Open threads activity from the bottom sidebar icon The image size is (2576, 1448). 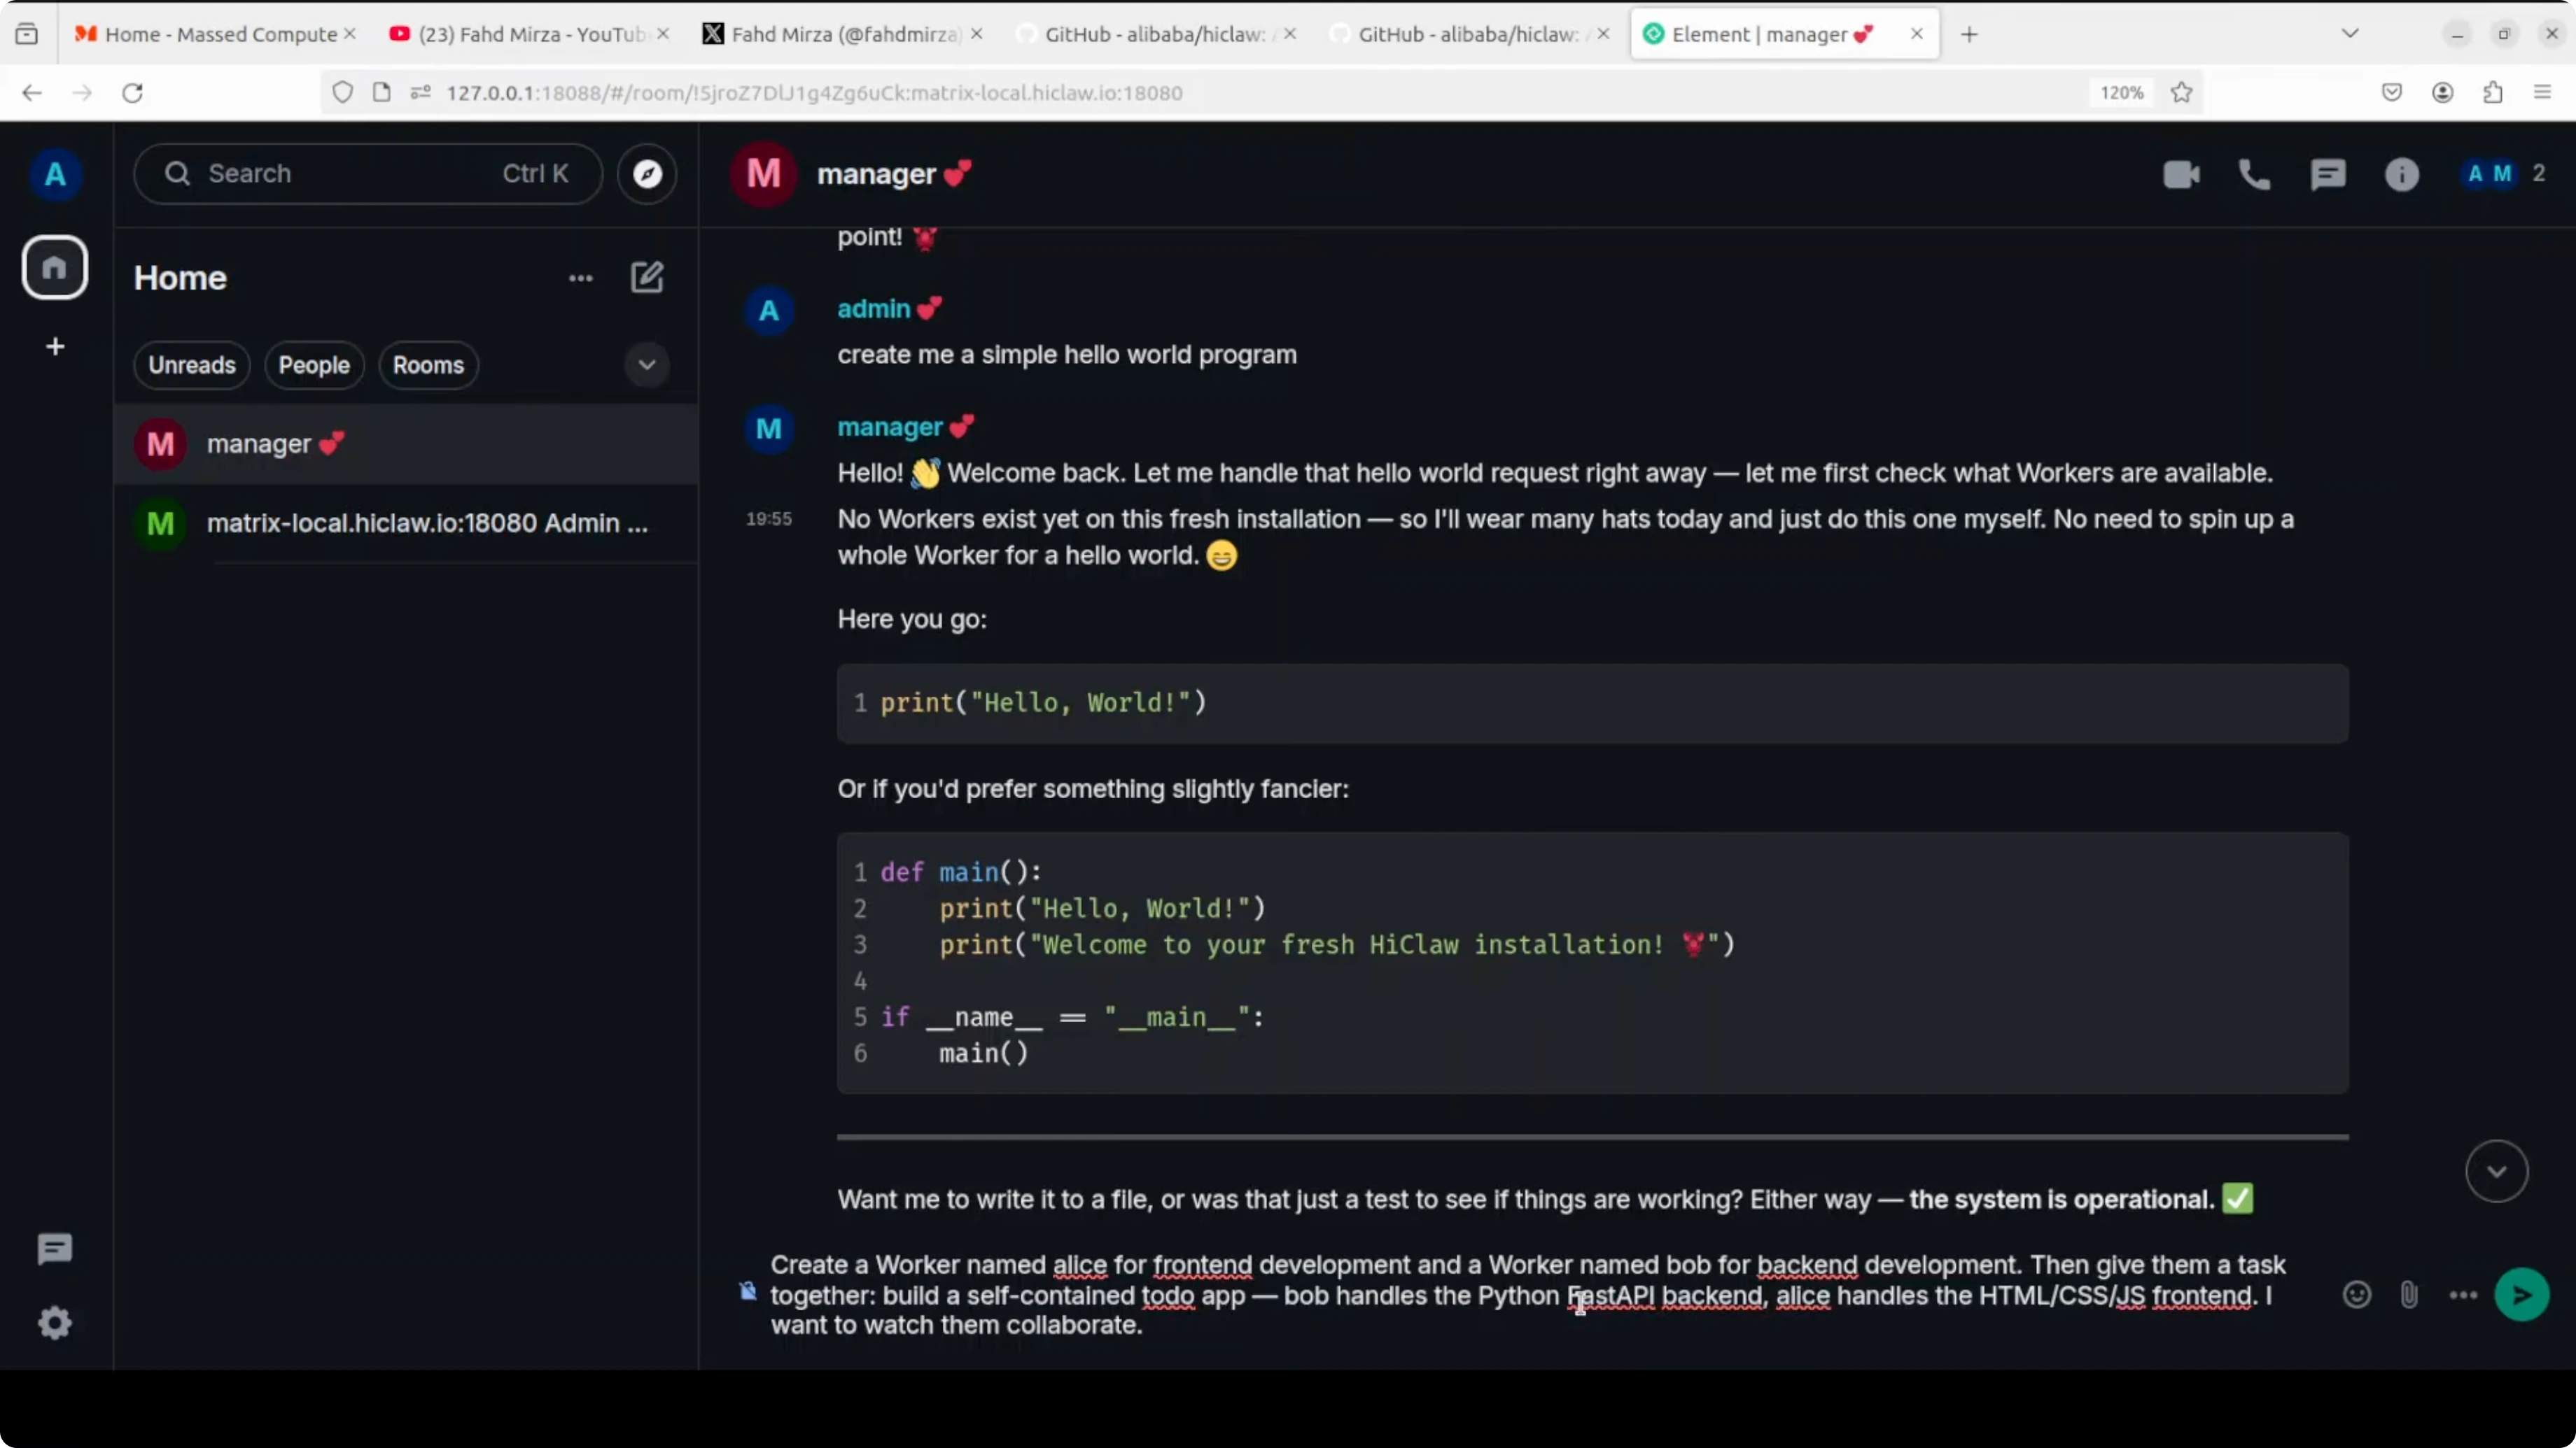[54, 1248]
